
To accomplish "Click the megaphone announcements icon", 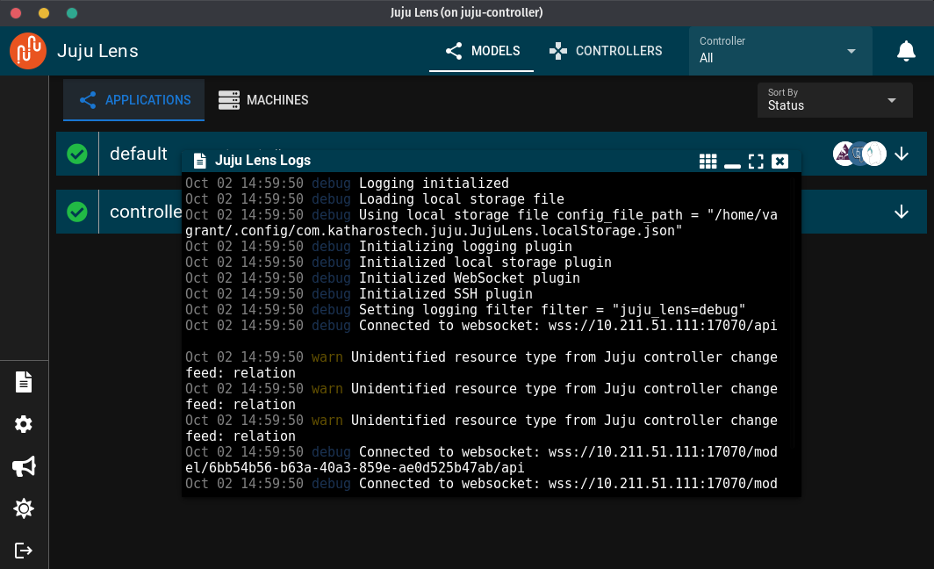I will [x=24, y=466].
